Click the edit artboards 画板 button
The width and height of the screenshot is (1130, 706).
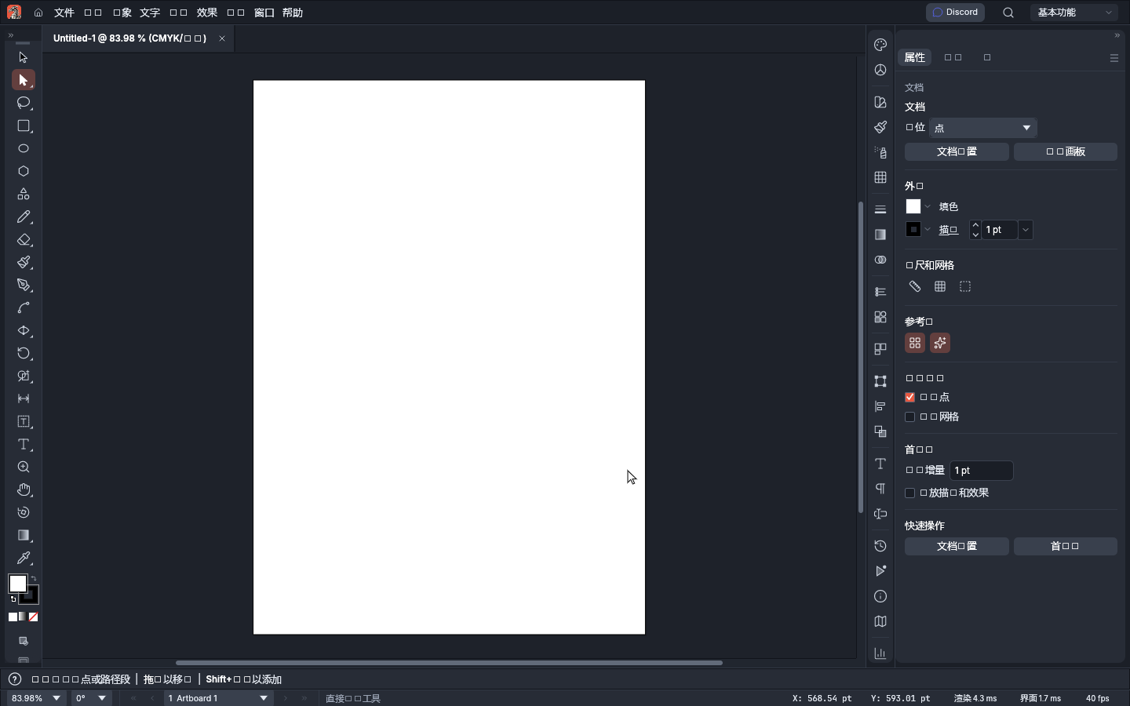pyautogui.click(x=1066, y=151)
